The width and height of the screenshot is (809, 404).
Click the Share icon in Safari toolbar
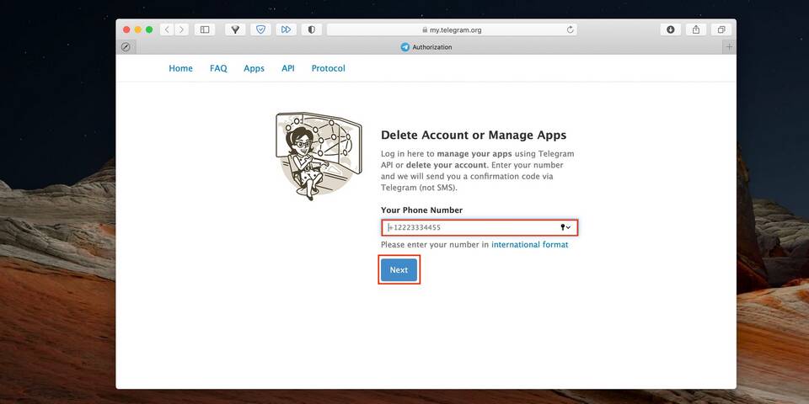(x=696, y=29)
